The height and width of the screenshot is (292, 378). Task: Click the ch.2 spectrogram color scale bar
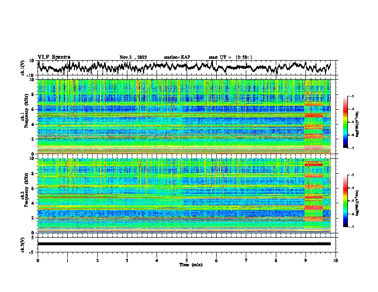click(x=345, y=201)
